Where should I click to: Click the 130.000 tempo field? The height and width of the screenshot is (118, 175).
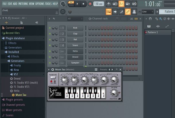click(x=99, y=4)
